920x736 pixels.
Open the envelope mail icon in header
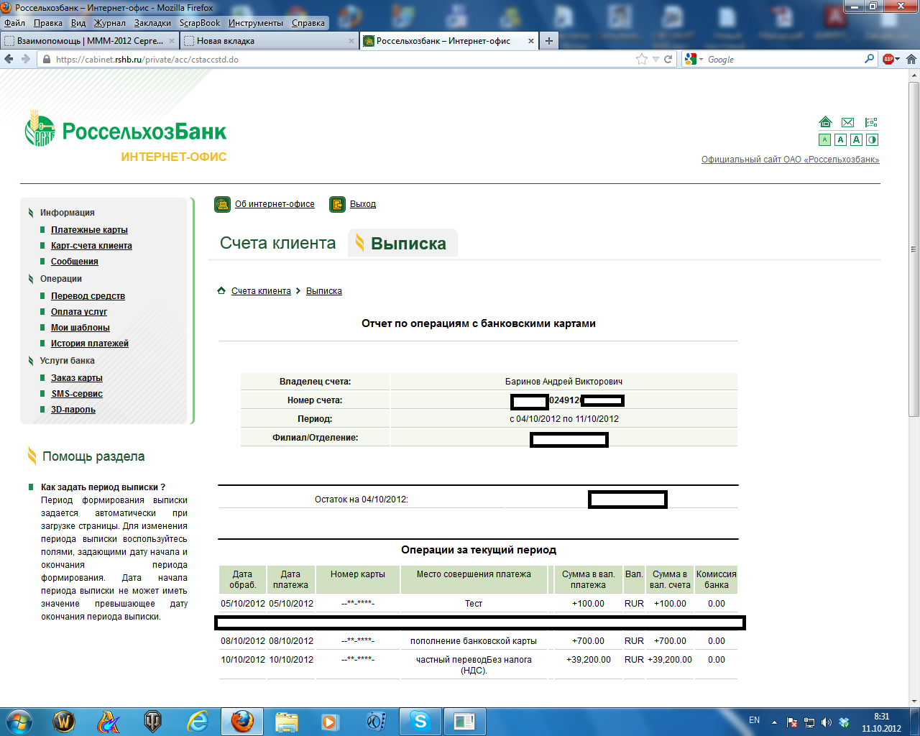point(848,122)
